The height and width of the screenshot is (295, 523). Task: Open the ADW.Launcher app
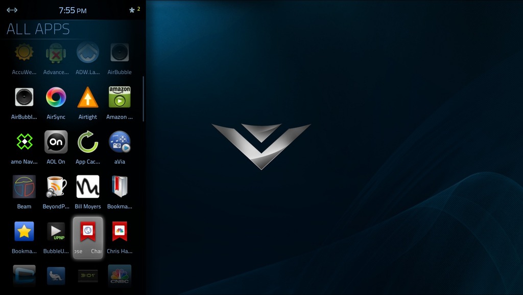click(87, 53)
